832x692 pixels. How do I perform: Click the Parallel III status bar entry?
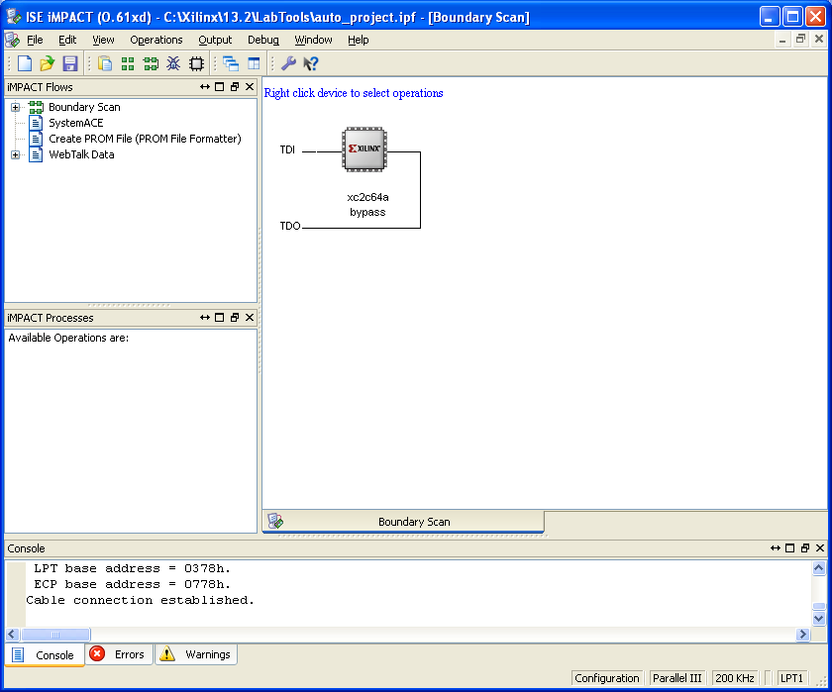click(677, 678)
